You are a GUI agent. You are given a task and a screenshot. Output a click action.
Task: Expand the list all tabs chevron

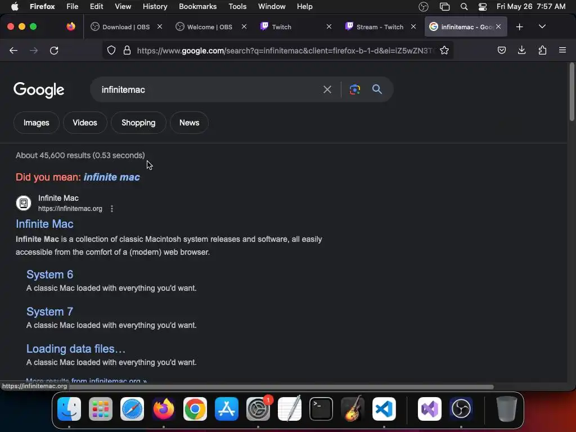542,27
